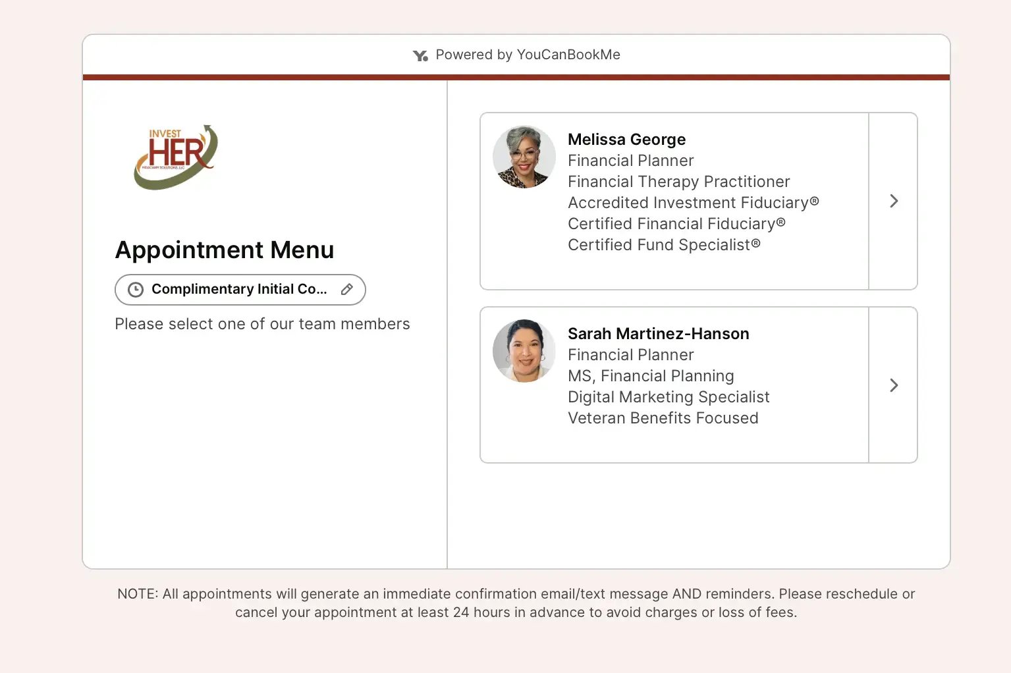The width and height of the screenshot is (1011, 673).
Task: Open the Powered by YouCanBookMe link
Action: pos(516,55)
